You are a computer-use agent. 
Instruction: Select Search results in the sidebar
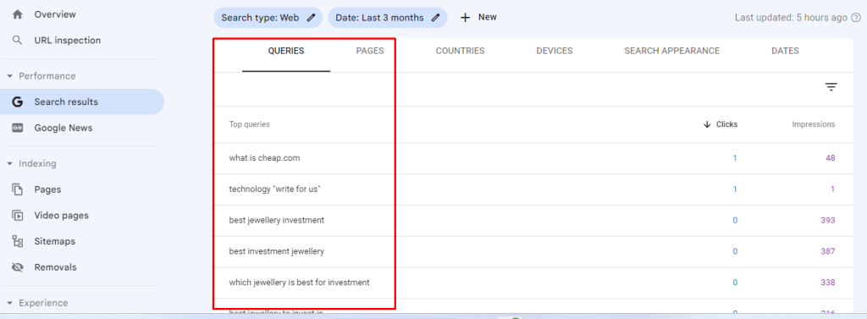coord(82,102)
